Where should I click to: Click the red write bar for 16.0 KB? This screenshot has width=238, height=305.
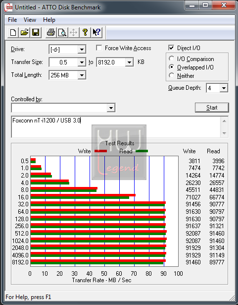(x=83, y=195)
